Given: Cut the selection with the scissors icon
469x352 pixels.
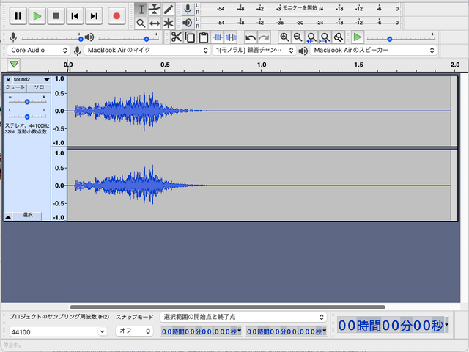Looking at the screenshot, I should pos(177,37).
